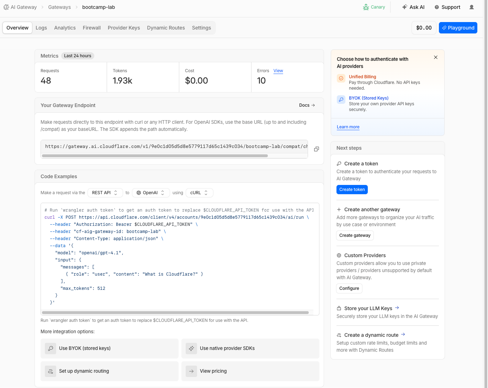Viewport: 488px width, 388px height.
Task: Click the Create token button
Action: 352,190
